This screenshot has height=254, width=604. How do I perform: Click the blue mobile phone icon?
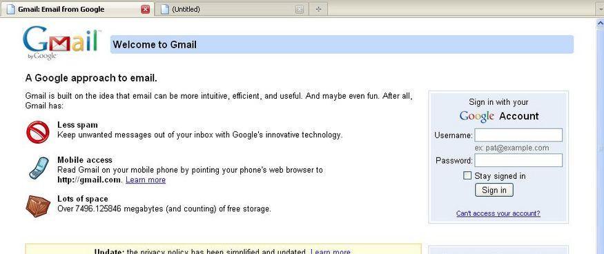(x=39, y=168)
